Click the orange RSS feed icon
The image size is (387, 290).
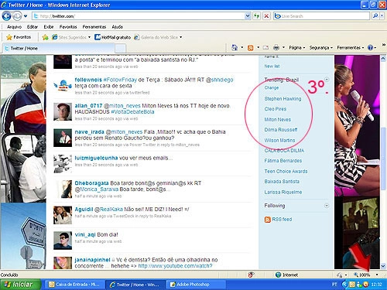pyautogui.click(x=268, y=220)
